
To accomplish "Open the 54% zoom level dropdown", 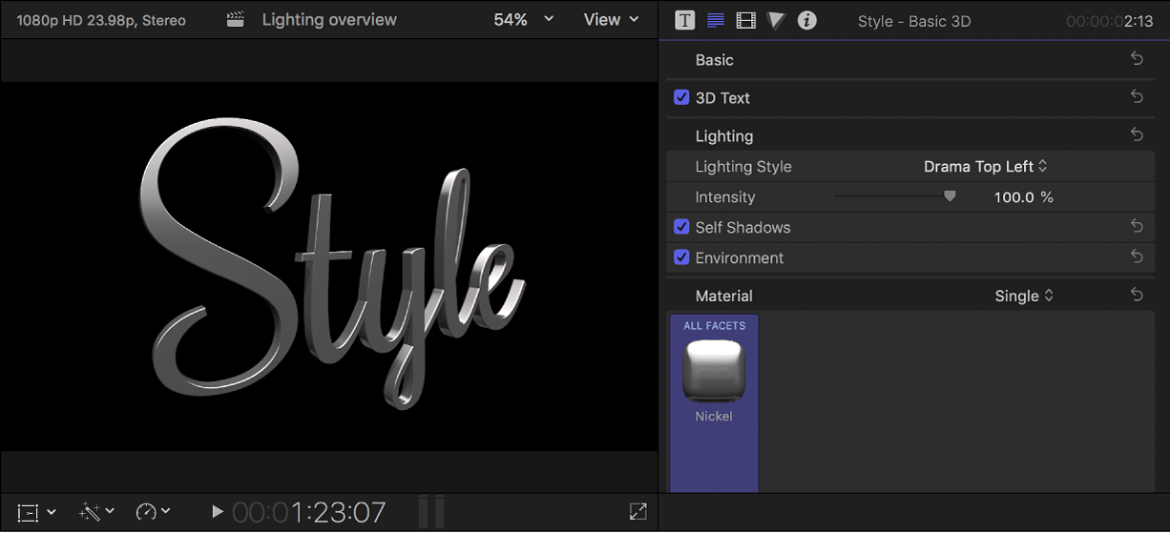I will 523,19.
